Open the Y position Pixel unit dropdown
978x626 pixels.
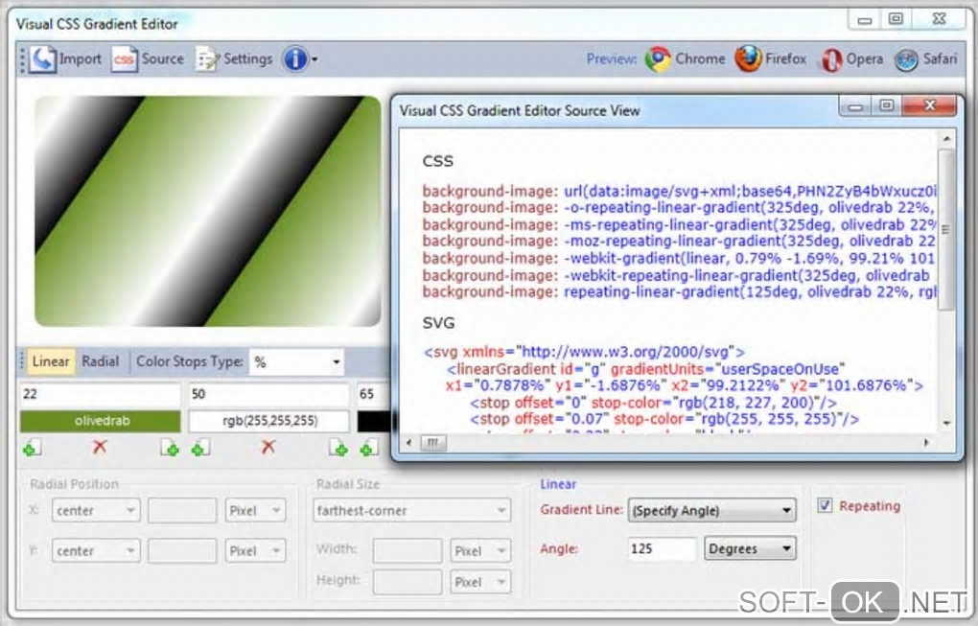point(255,550)
